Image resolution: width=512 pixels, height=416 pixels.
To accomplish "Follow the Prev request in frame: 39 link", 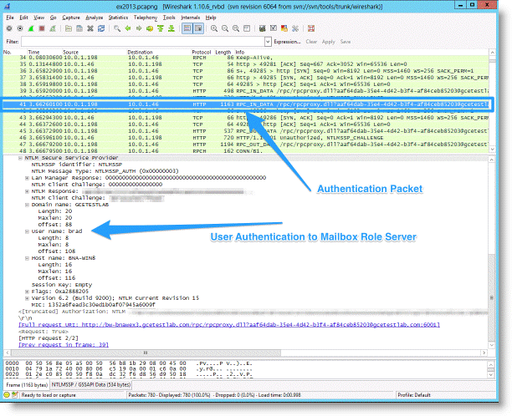I will 64,345.
